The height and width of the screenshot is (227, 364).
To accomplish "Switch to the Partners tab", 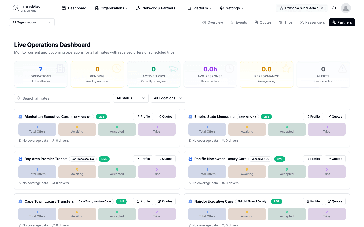I will tap(342, 22).
